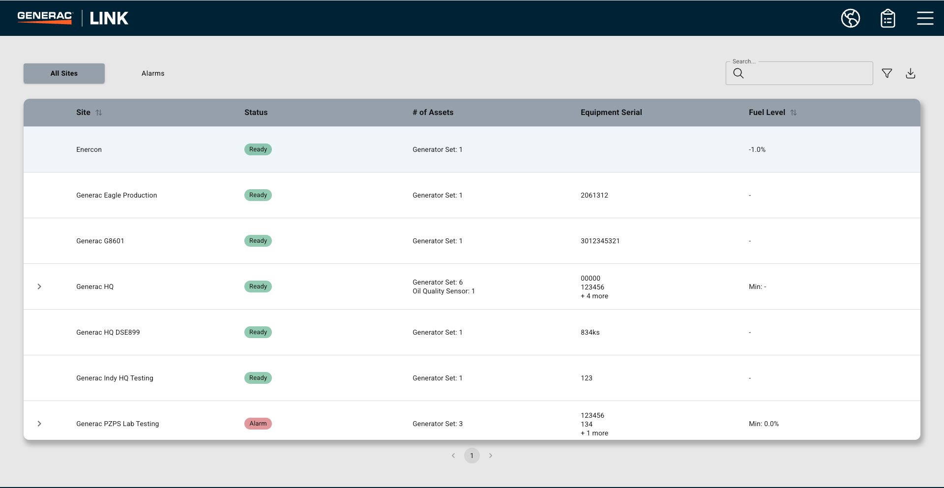
Task: Expand the Generac HQ row
Action: [x=39, y=287]
